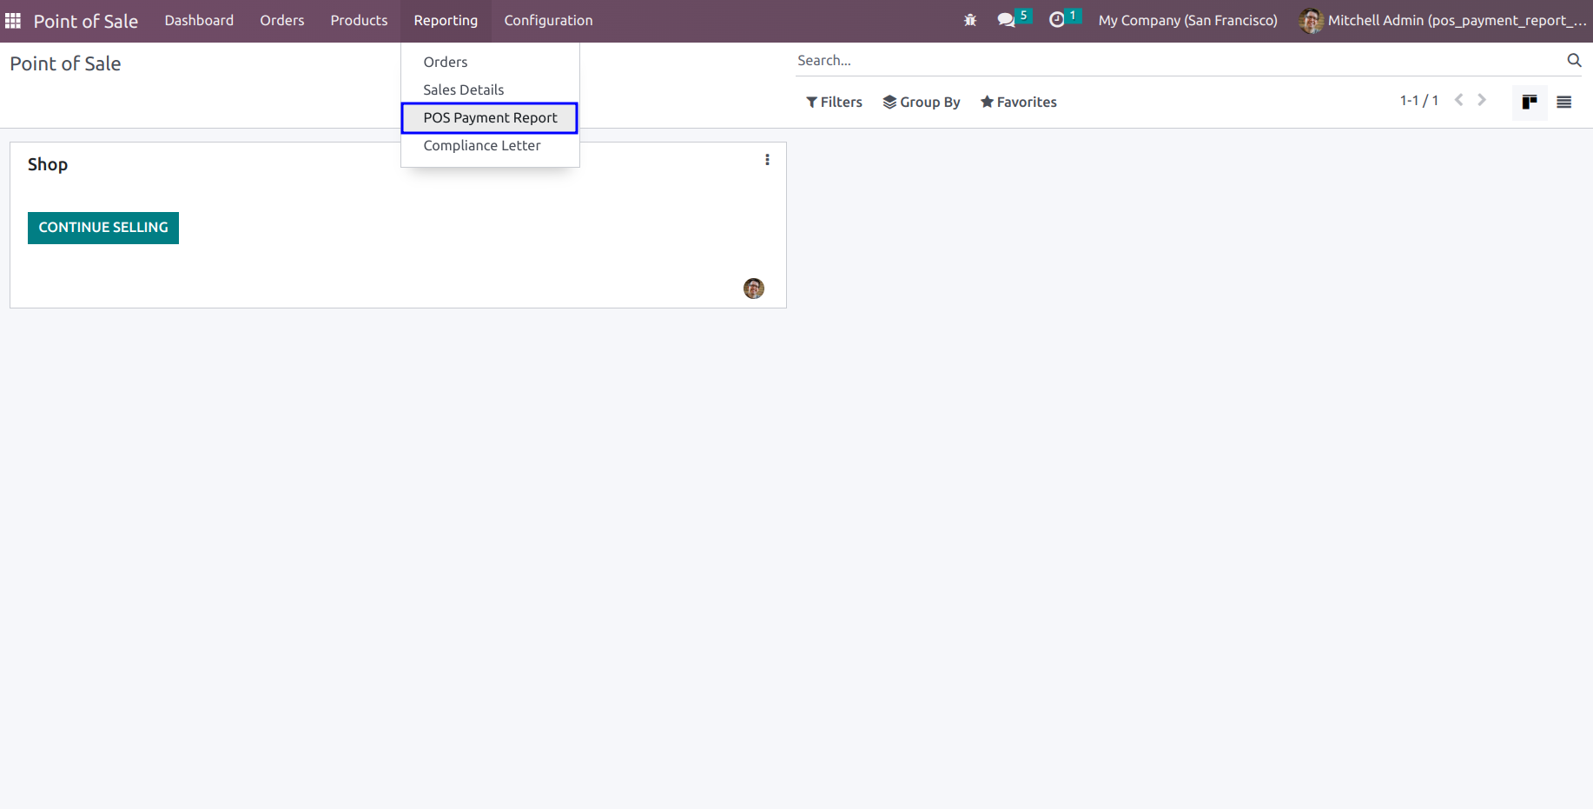Open the apps grid menu icon
Screen dimensions: 1593x809
13,20
